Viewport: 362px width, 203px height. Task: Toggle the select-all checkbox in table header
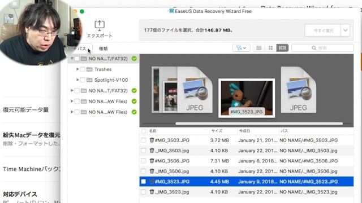pos(144,131)
